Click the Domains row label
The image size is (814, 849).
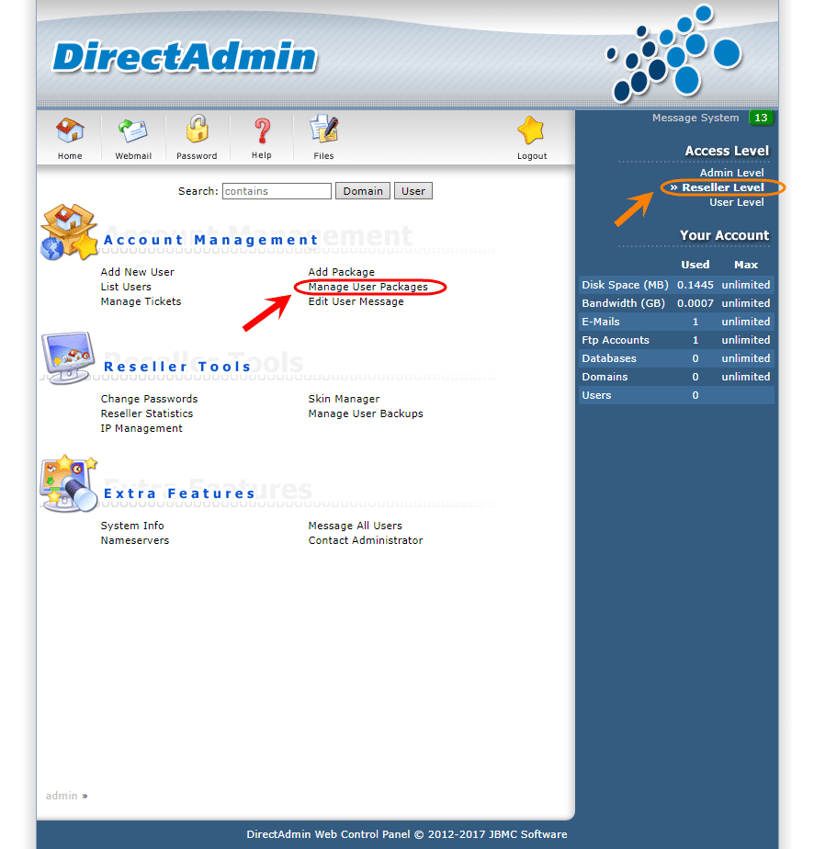tap(605, 377)
